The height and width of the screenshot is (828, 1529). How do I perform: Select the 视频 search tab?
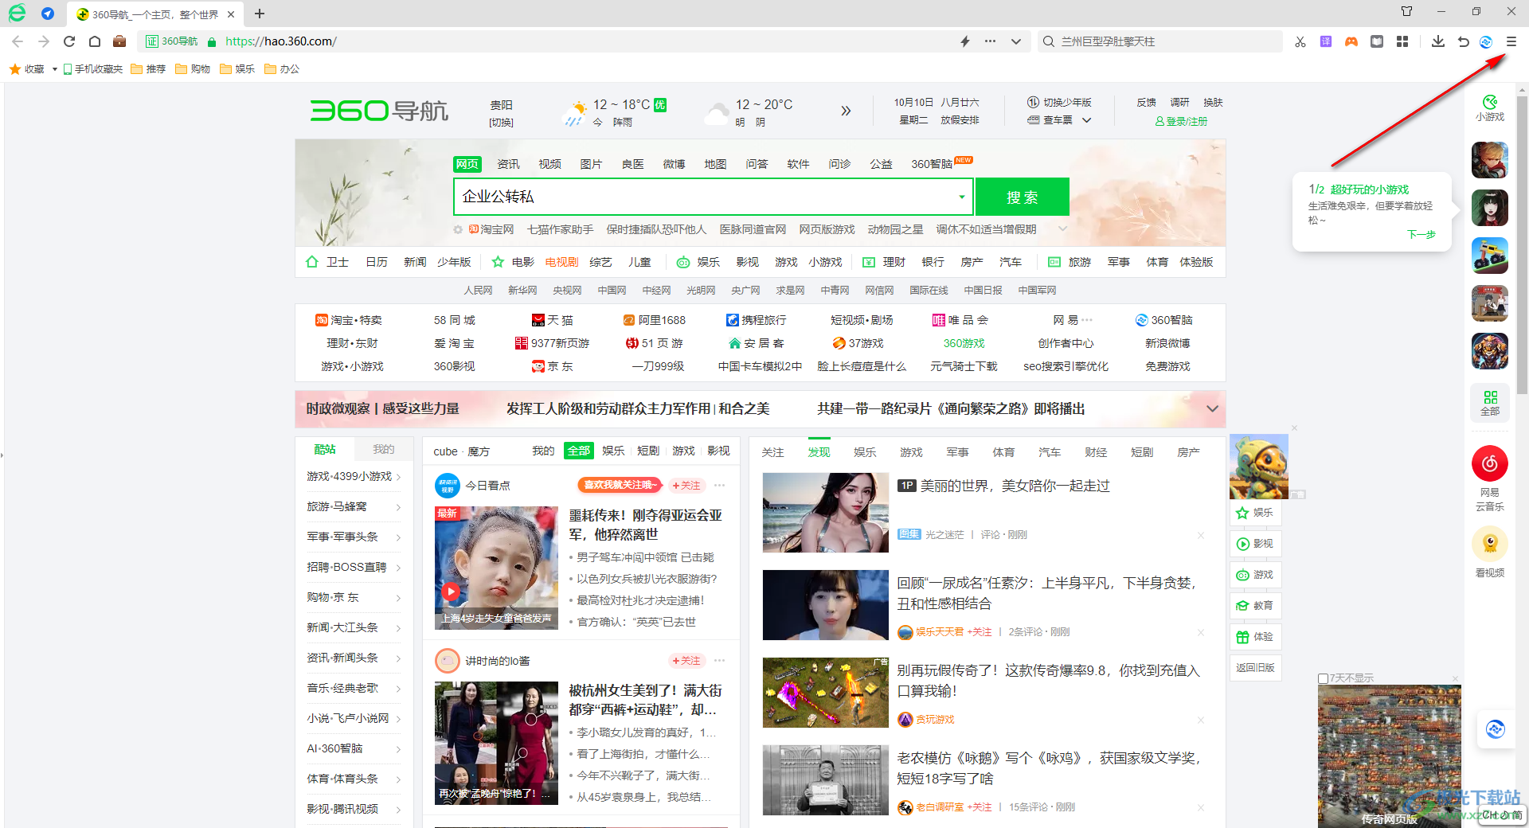point(549,164)
